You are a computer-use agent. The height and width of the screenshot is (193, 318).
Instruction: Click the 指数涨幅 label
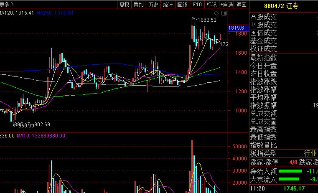(263, 89)
